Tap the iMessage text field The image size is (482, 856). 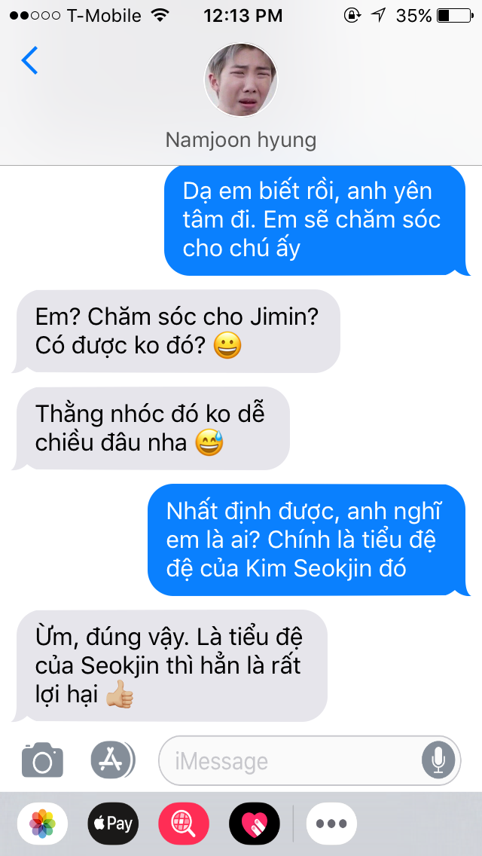310,760
